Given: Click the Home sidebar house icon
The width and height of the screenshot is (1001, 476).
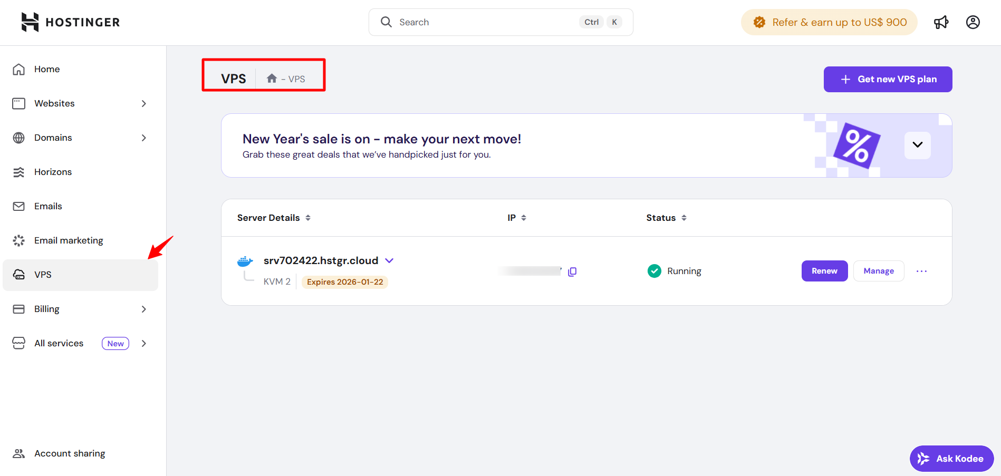Looking at the screenshot, I should click(19, 69).
